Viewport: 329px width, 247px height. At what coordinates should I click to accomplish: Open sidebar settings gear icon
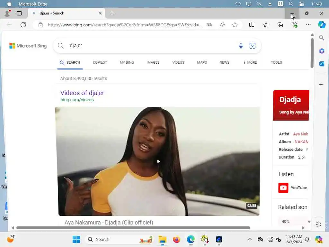click(318, 224)
